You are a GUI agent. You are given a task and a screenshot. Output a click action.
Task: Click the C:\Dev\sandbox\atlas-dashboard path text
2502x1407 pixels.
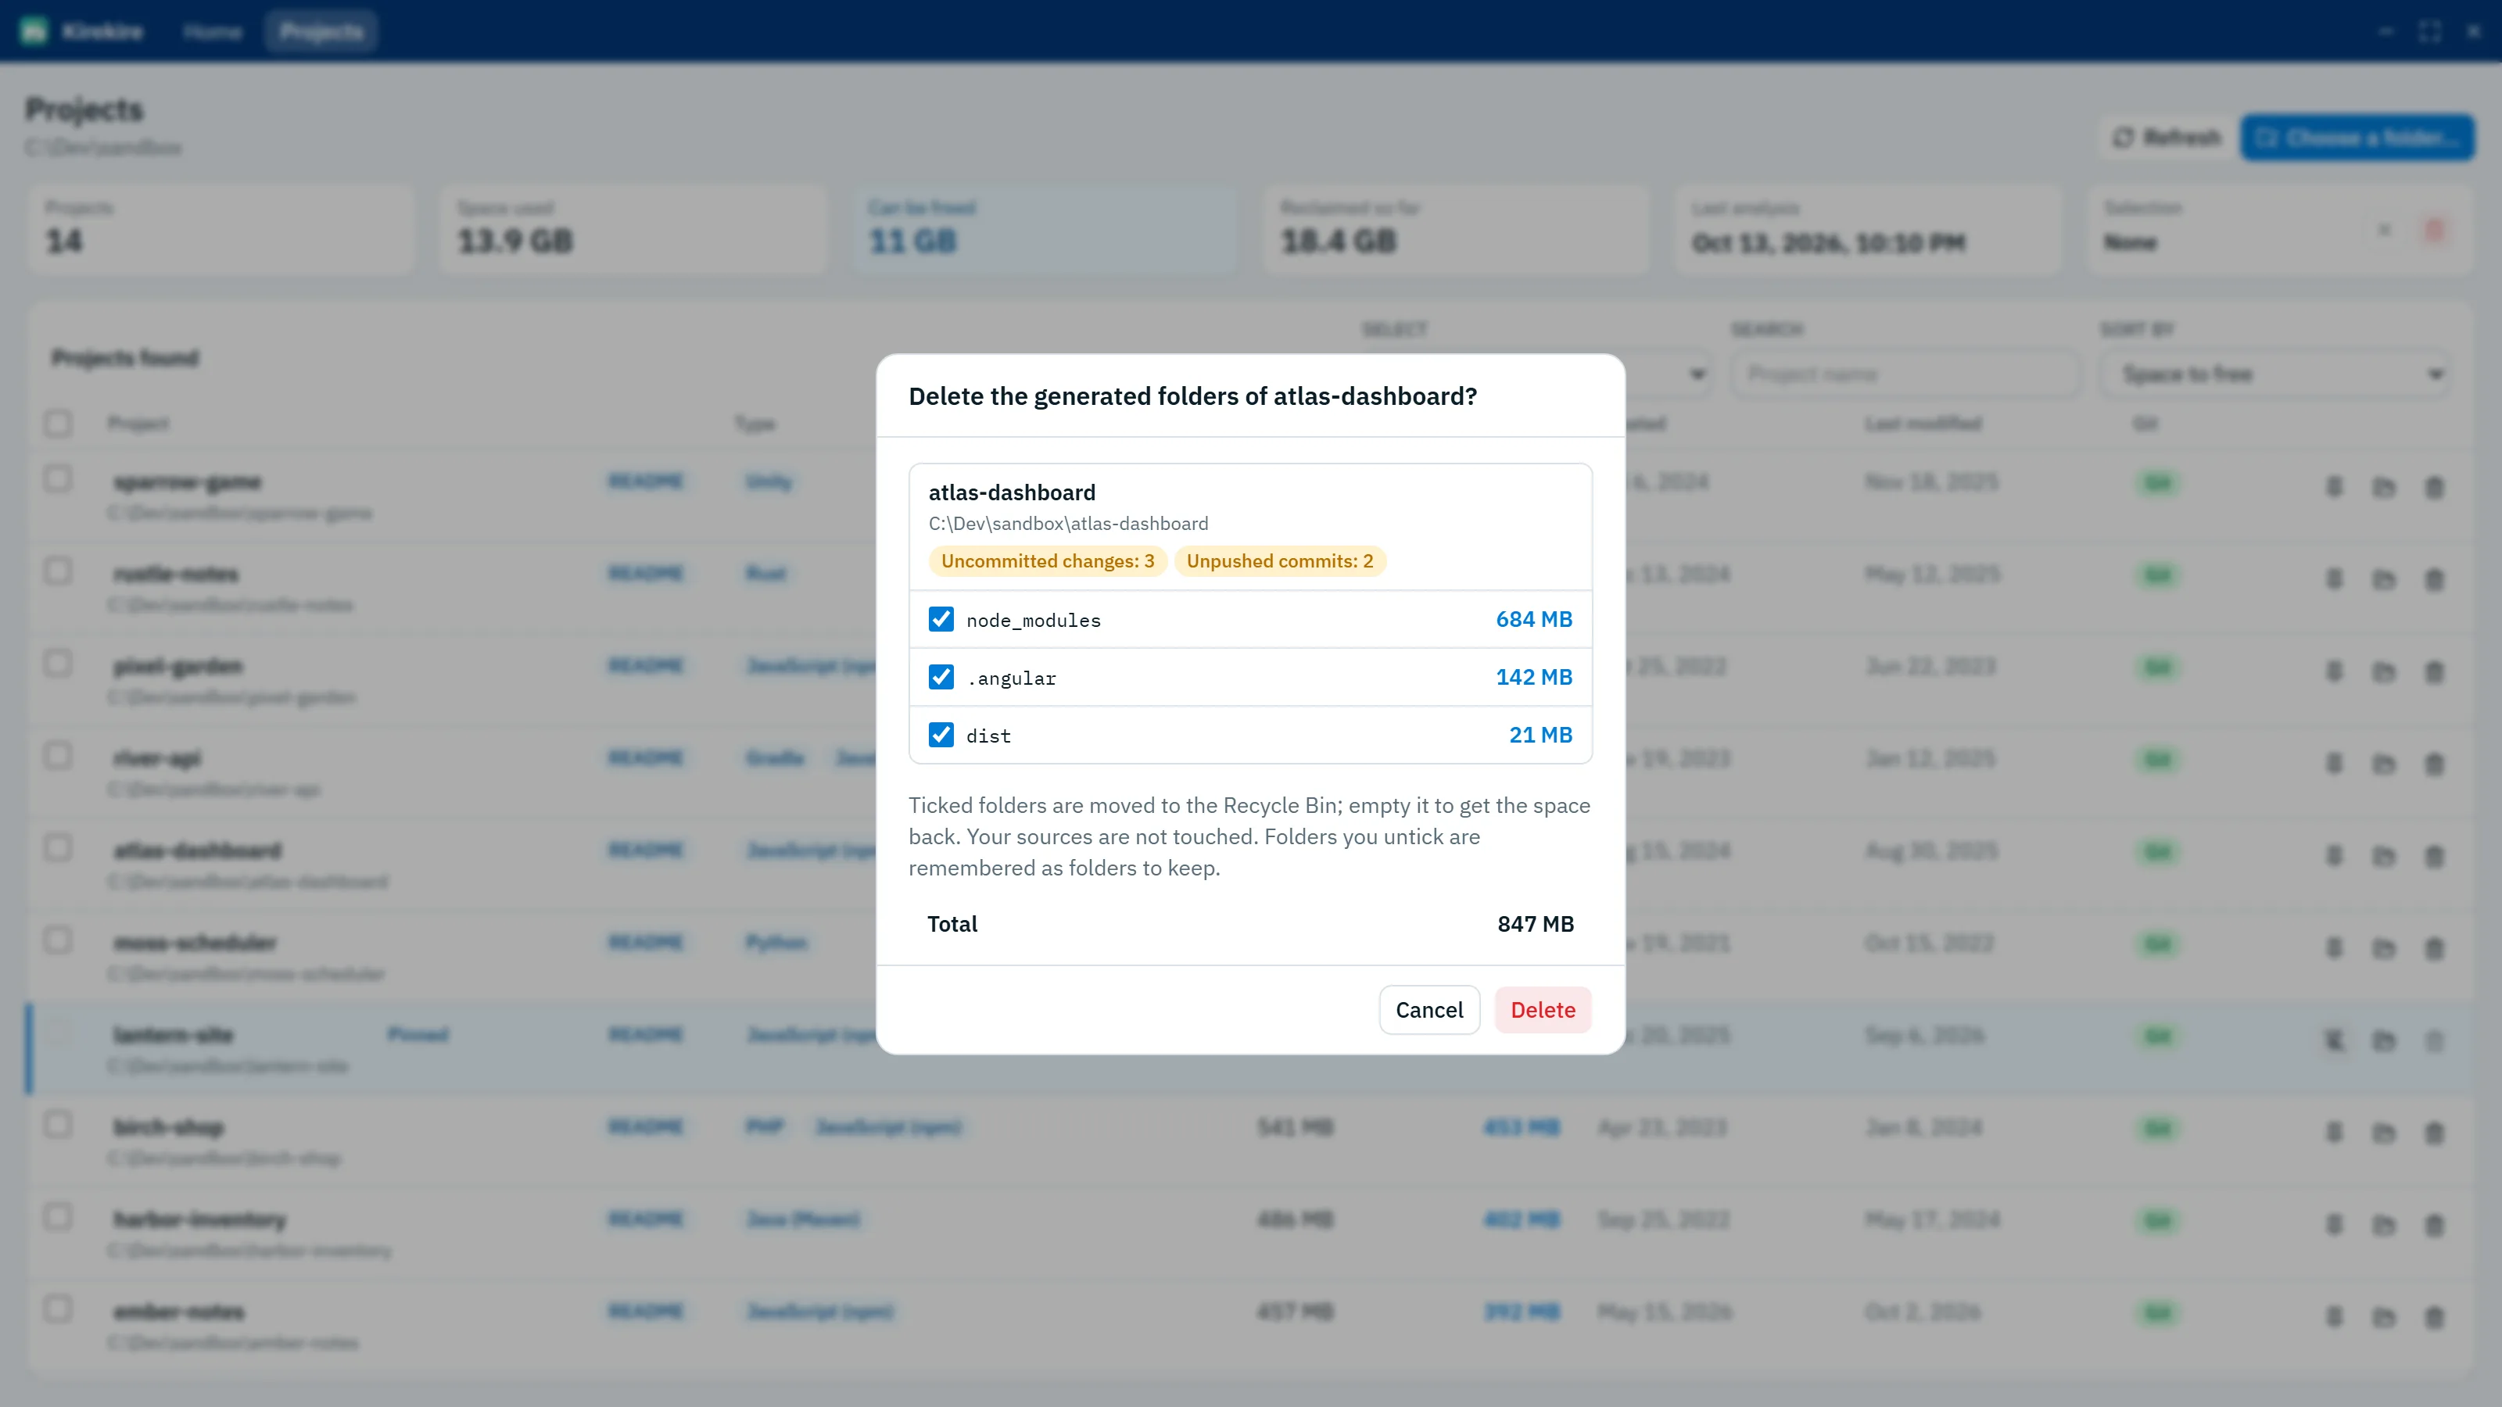(1068, 524)
